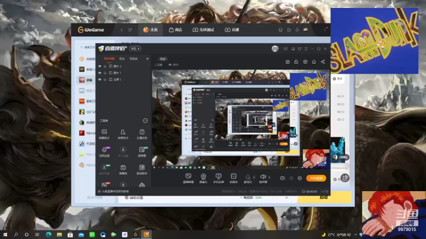Open the bottom-row download tool
Screen dimensions: 426x239
pyautogui.click(x=123, y=185)
